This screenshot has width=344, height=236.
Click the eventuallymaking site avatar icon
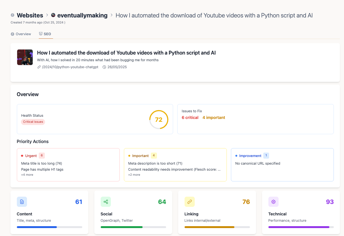pyautogui.click(x=53, y=15)
